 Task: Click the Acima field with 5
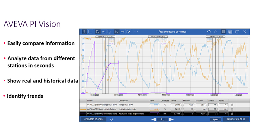[x=223, y=114]
